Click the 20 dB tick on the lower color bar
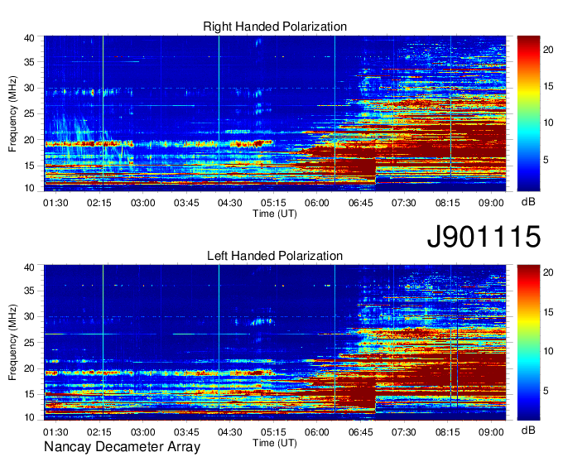The image size is (563, 457). click(548, 273)
